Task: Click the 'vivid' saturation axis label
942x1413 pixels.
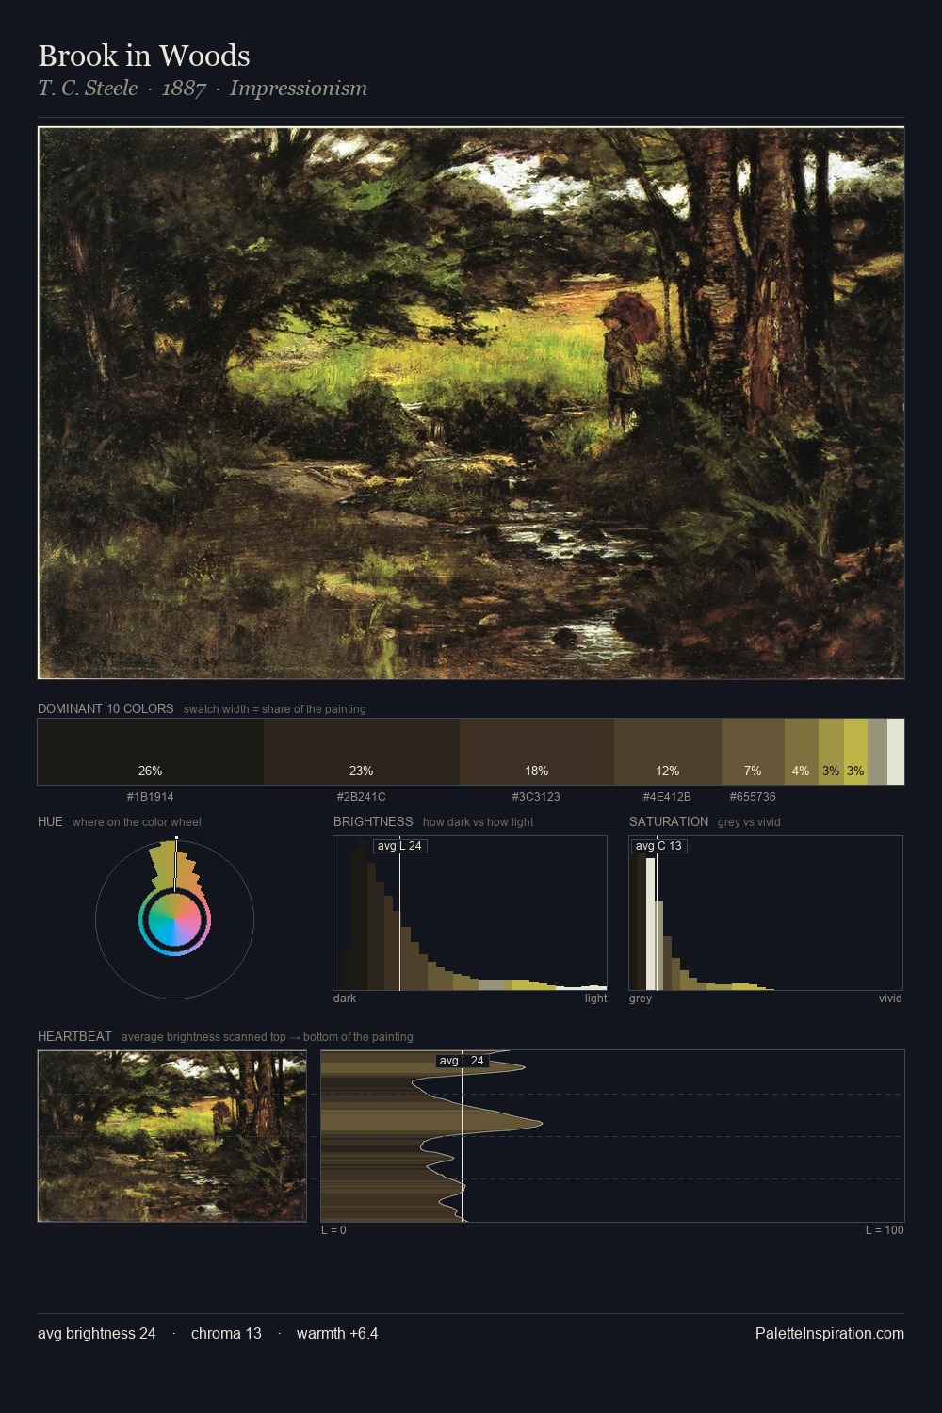Action: (x=890, y=999)
